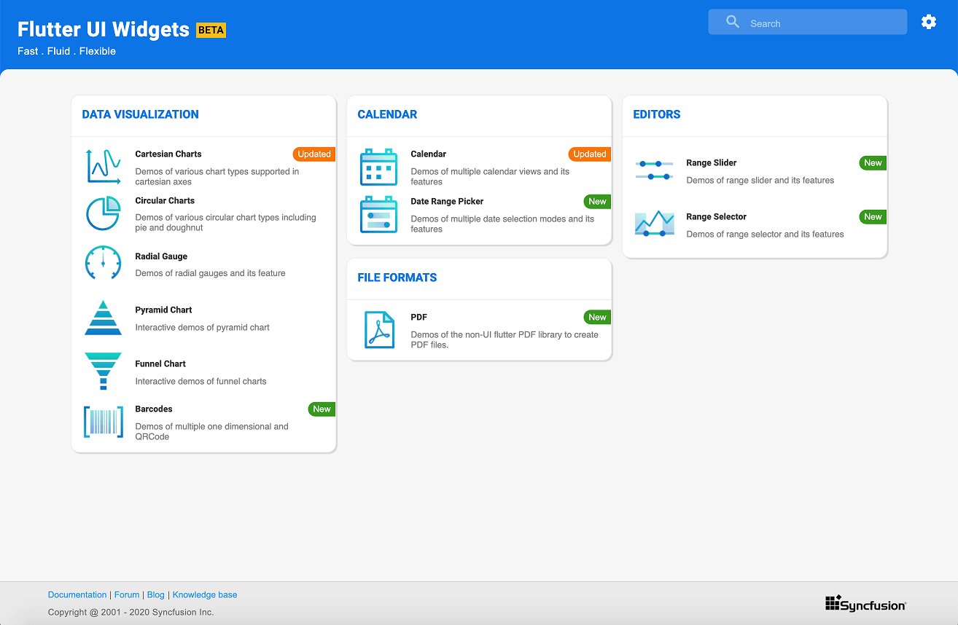958x625 pixels.
Task: Click the Calendar grid icon
Action: [378, 167]
